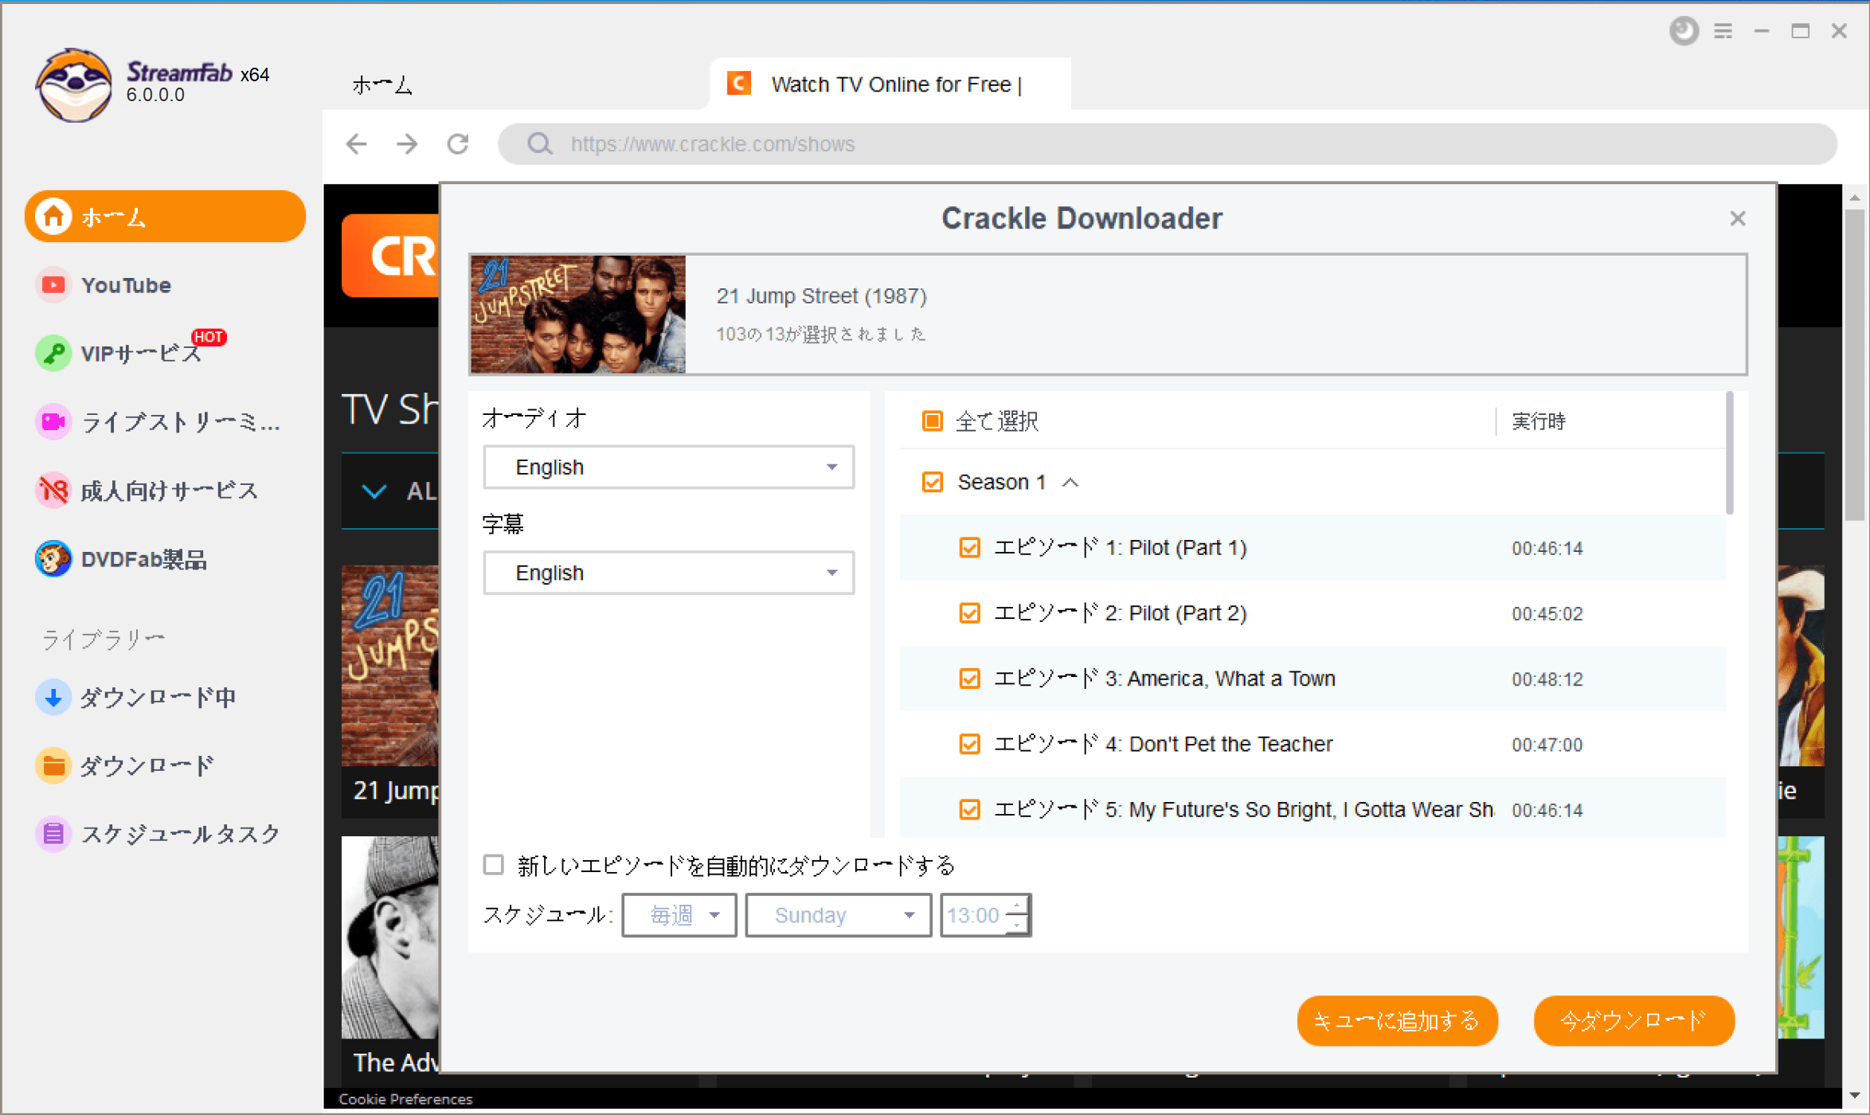
Task: Select the Watch TV Online for Free tab
Action: coord(890,84)
